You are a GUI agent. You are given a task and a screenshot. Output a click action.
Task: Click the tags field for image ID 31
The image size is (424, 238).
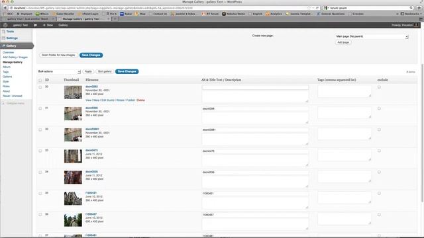pyautogui.click(x=344, y=112)
